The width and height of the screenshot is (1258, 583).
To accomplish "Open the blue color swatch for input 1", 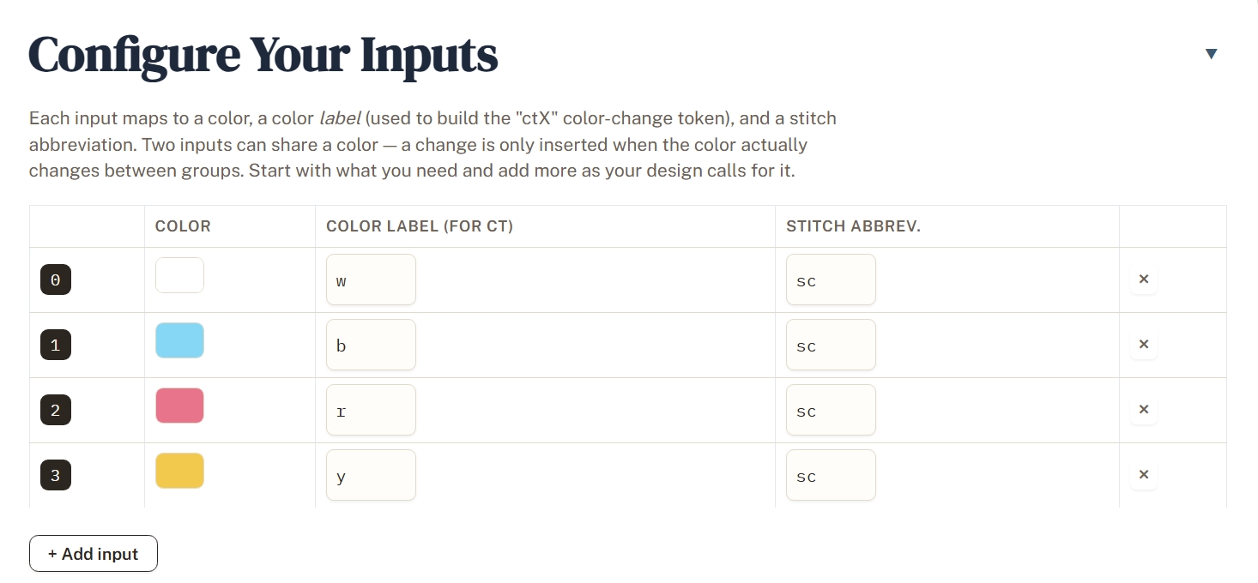I will pos(179,340).
